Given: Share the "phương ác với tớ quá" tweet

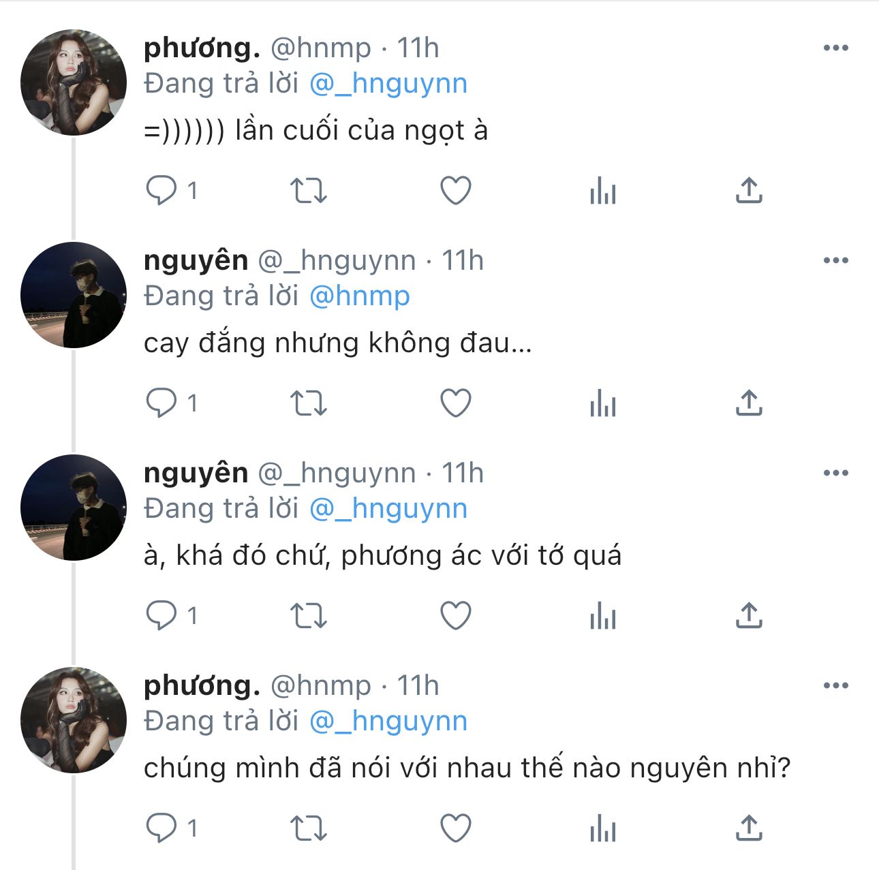Looking at the screenshot, I should [748, 616].
